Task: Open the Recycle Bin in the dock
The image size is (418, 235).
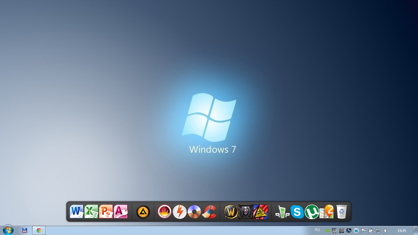Action: coord(341,212)
